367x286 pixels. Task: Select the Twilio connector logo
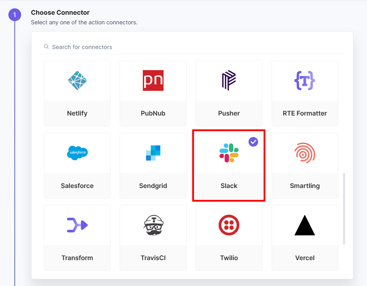point(229,225)
